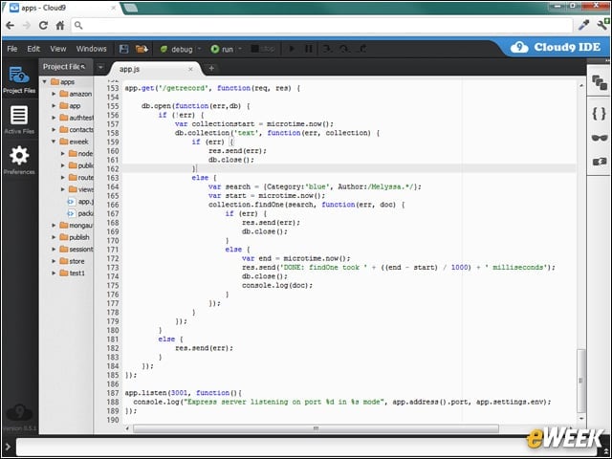Click the vertical editor scrollbar thumb
612x459 pixels.
pyautogui.click(x=581, y=381)
